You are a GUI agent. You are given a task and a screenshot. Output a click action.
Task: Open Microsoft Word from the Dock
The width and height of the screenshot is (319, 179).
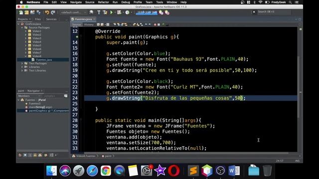tap(234, 171)
